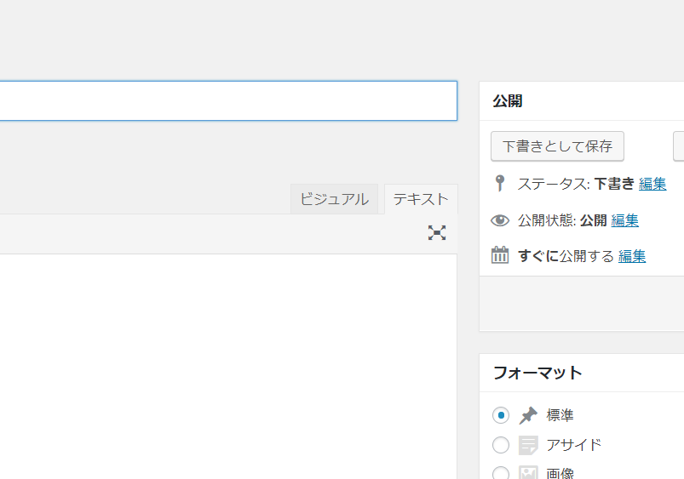Save post with 下書きとして保存 button
This screenshot has height=479, width=684.
557,146
